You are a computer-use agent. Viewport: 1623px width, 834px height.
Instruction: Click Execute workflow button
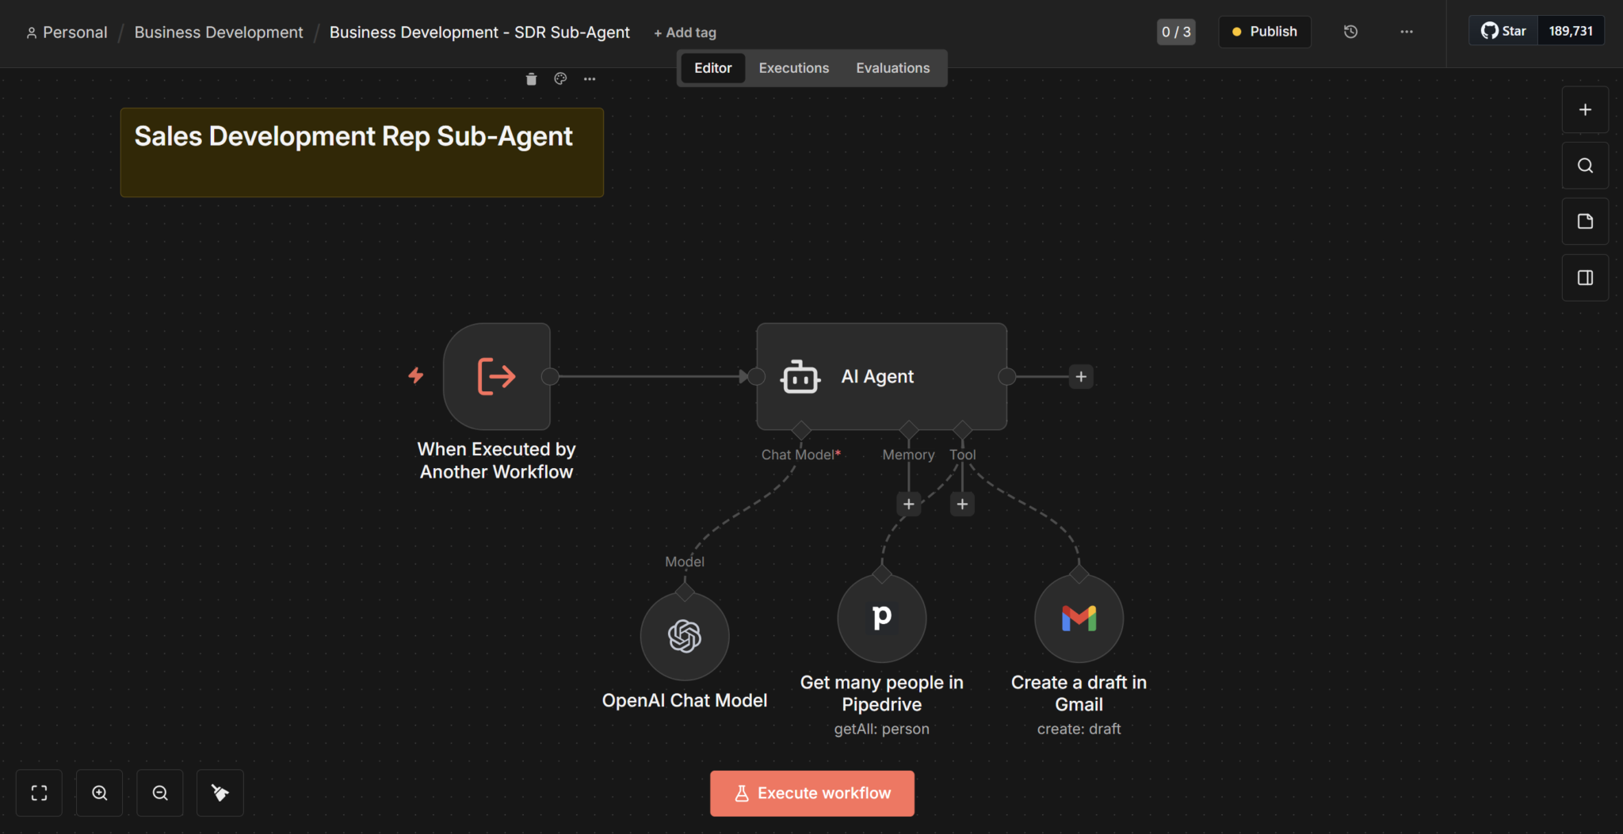click(x=812, y=793)
